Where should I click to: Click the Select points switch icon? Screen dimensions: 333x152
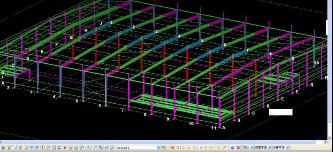(25, 147)
